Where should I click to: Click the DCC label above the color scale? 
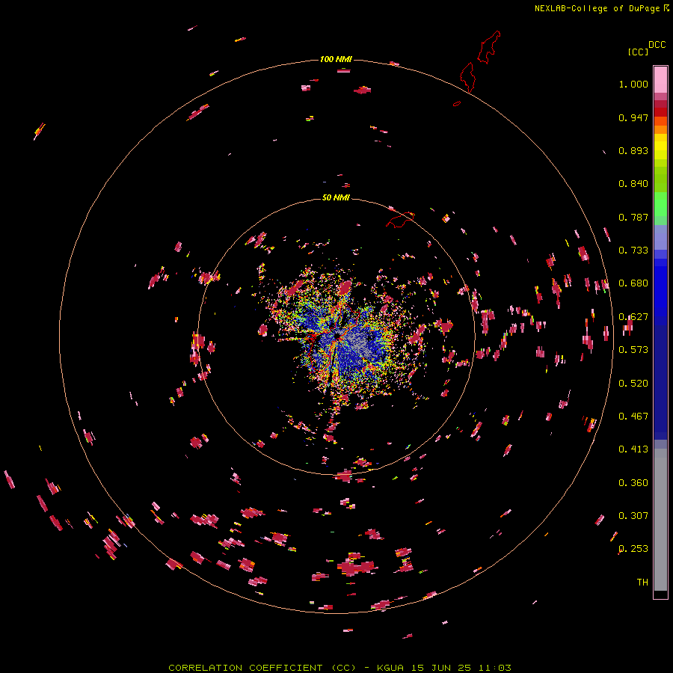[x=657, y=45]
